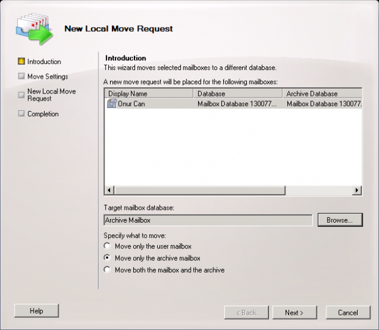Select Move both the mailbox and the archive
The width and height of the screenshot is (379, 330).
click(107, 270)
